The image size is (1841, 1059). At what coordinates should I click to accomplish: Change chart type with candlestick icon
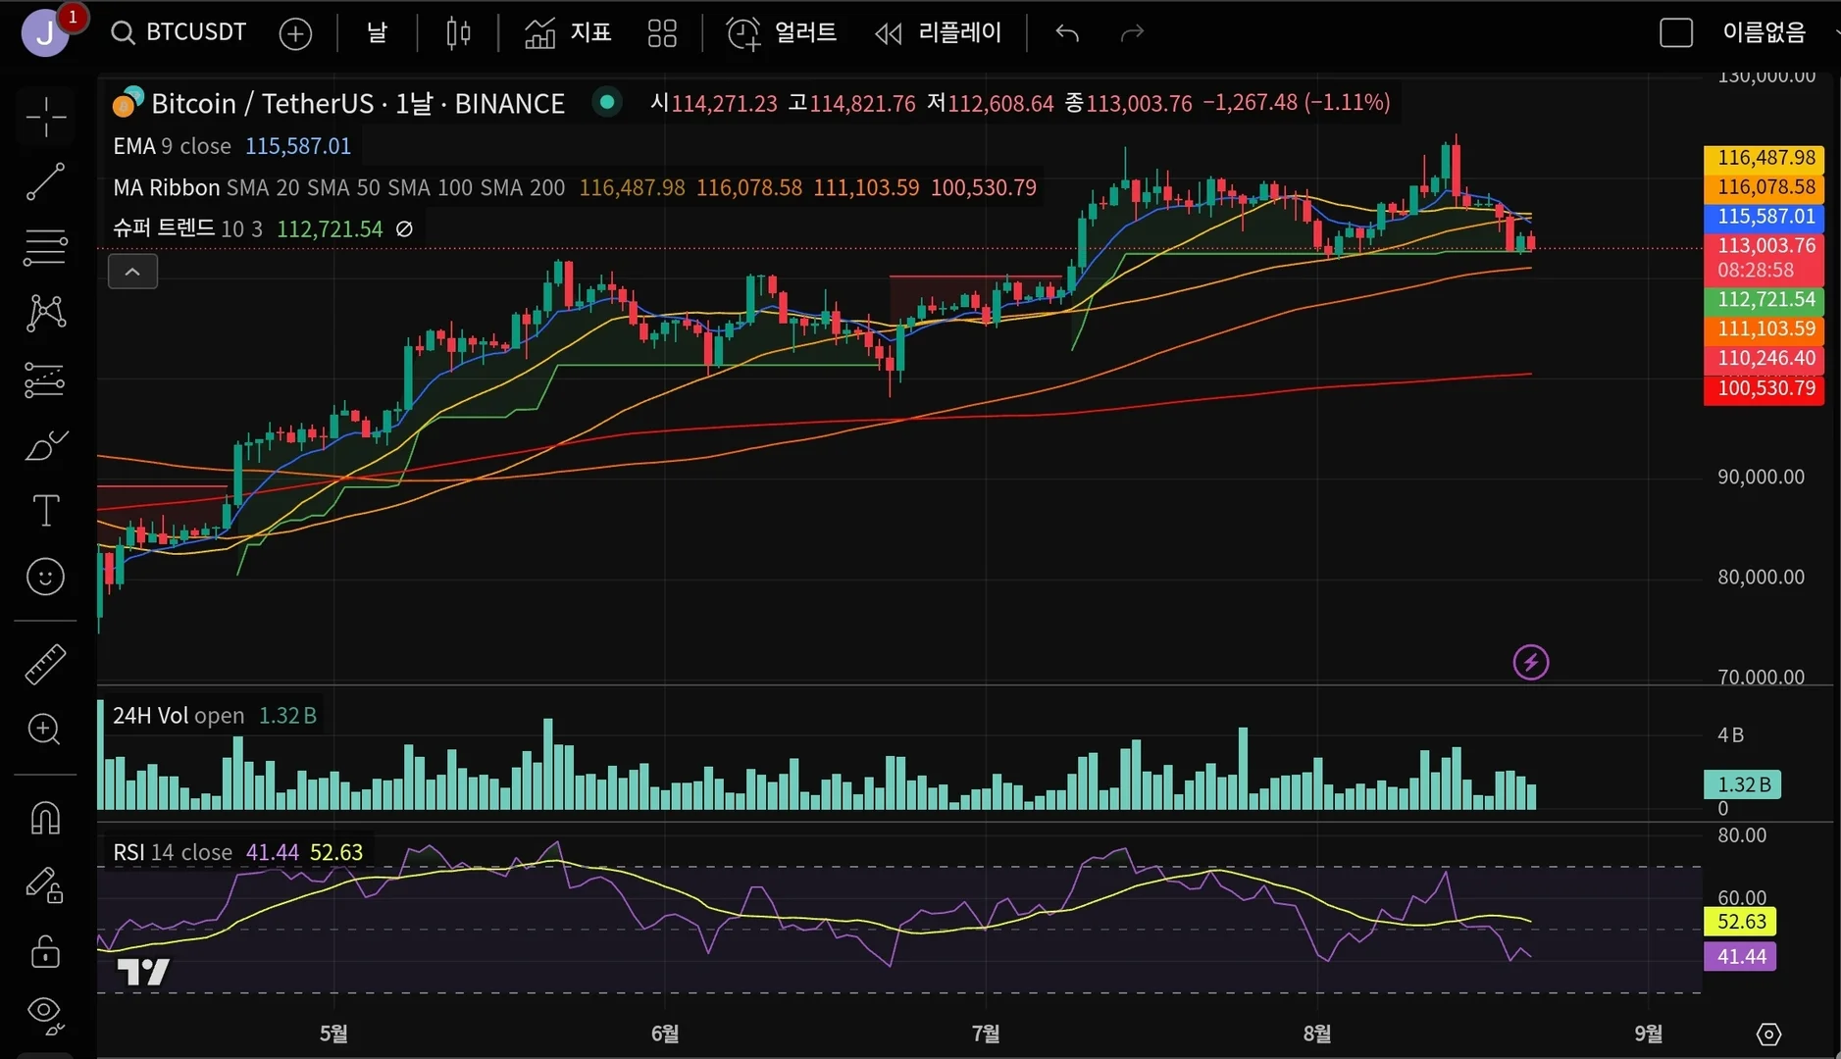[458, 33]
